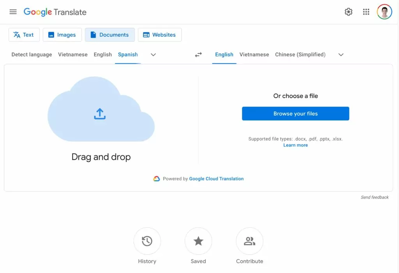
Task: Click the cloud upload arrow icon
Action: (100, 114)
